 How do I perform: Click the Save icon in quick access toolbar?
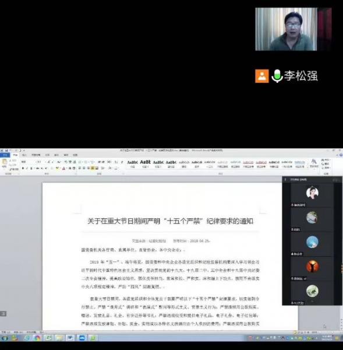pyautogui.click(x=6, y=150)
